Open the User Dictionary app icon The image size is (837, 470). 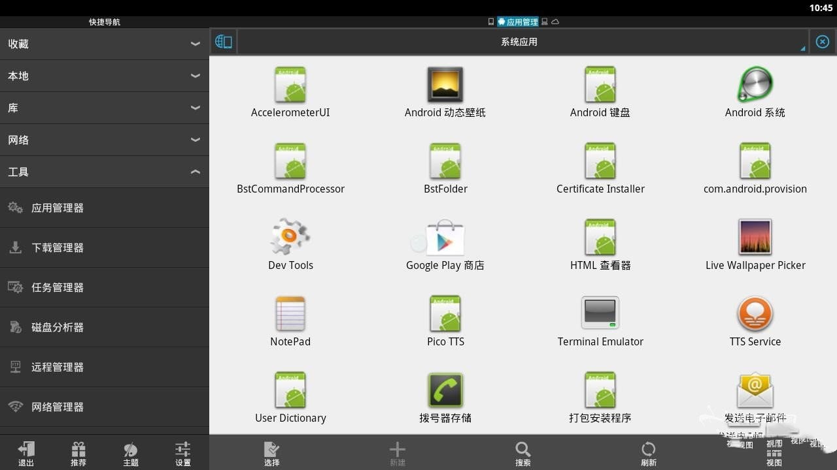(290, 390)
